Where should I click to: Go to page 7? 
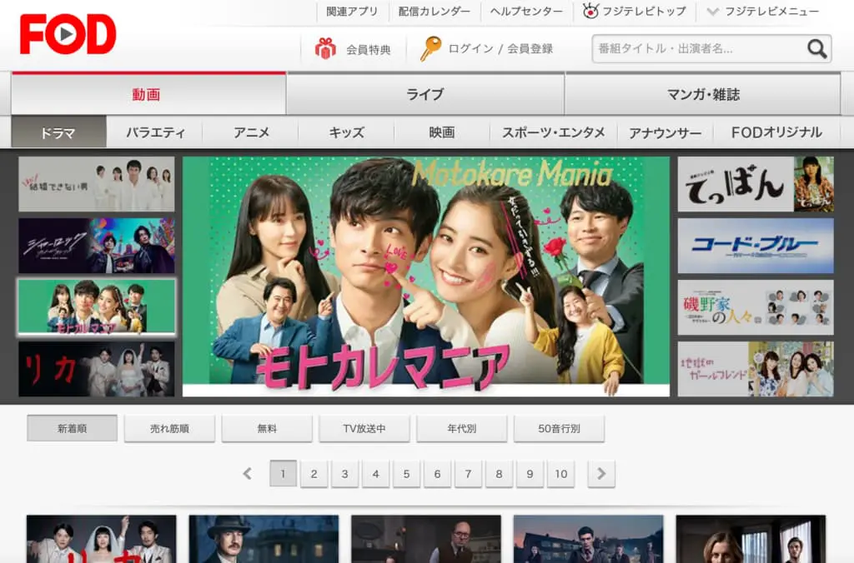(x=469, y=474)
